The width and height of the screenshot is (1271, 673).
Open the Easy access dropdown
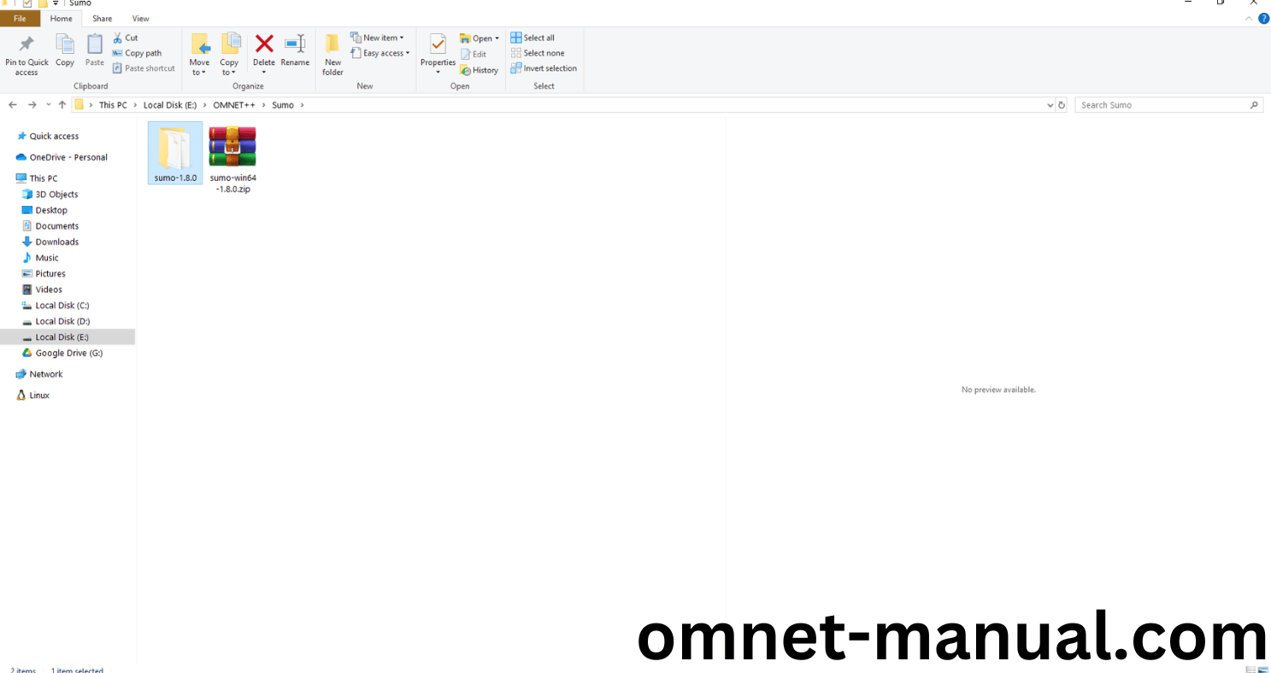click(x=381, y=53)
